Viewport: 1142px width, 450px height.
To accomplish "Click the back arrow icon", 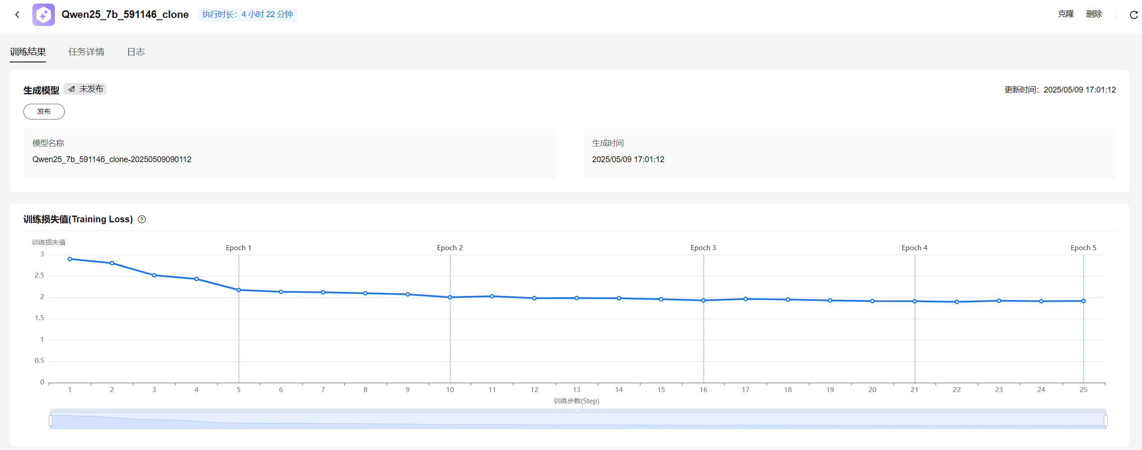I will tap(17, 15).
